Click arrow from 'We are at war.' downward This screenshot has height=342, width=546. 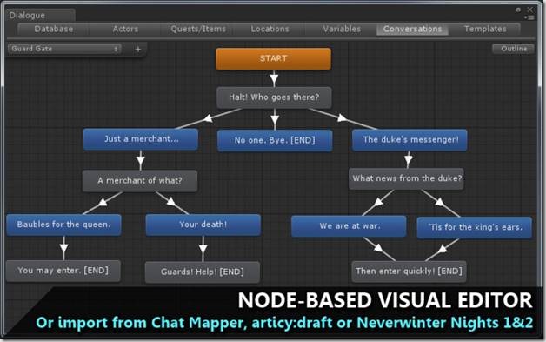pos(378,248)
